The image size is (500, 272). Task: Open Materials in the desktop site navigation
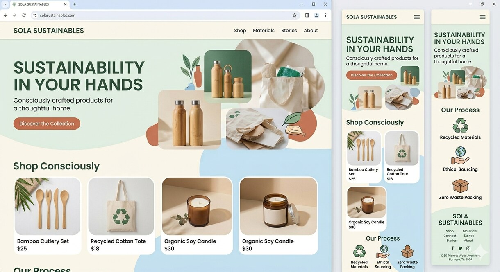[264, 31]
